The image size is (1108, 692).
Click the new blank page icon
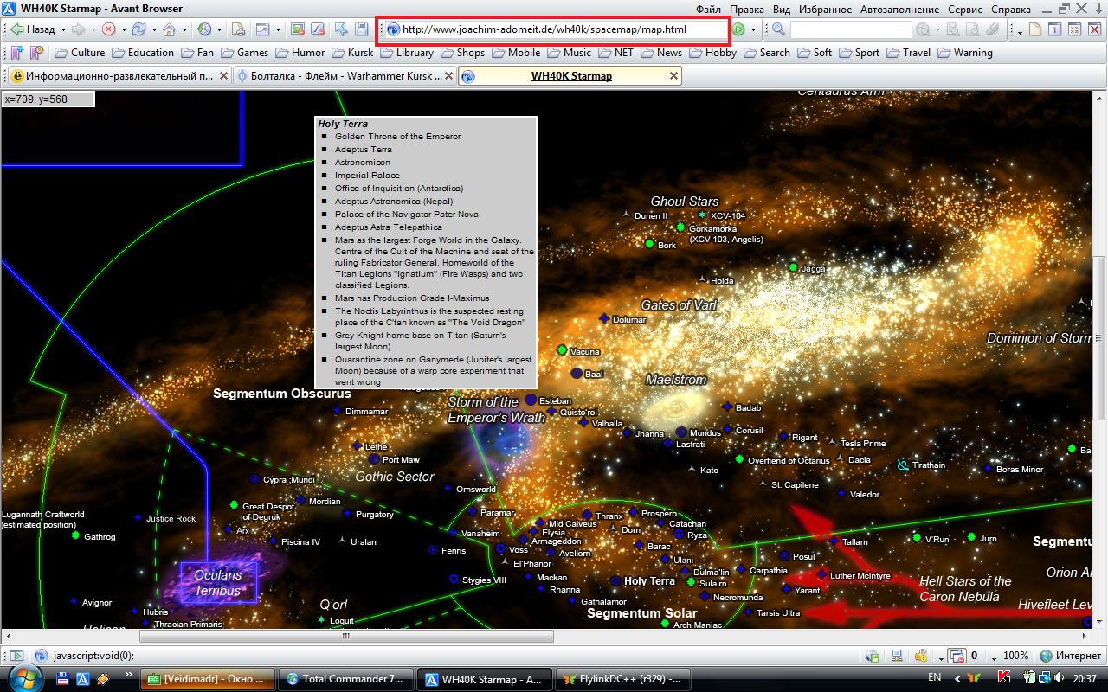(x=1034, y=29)
